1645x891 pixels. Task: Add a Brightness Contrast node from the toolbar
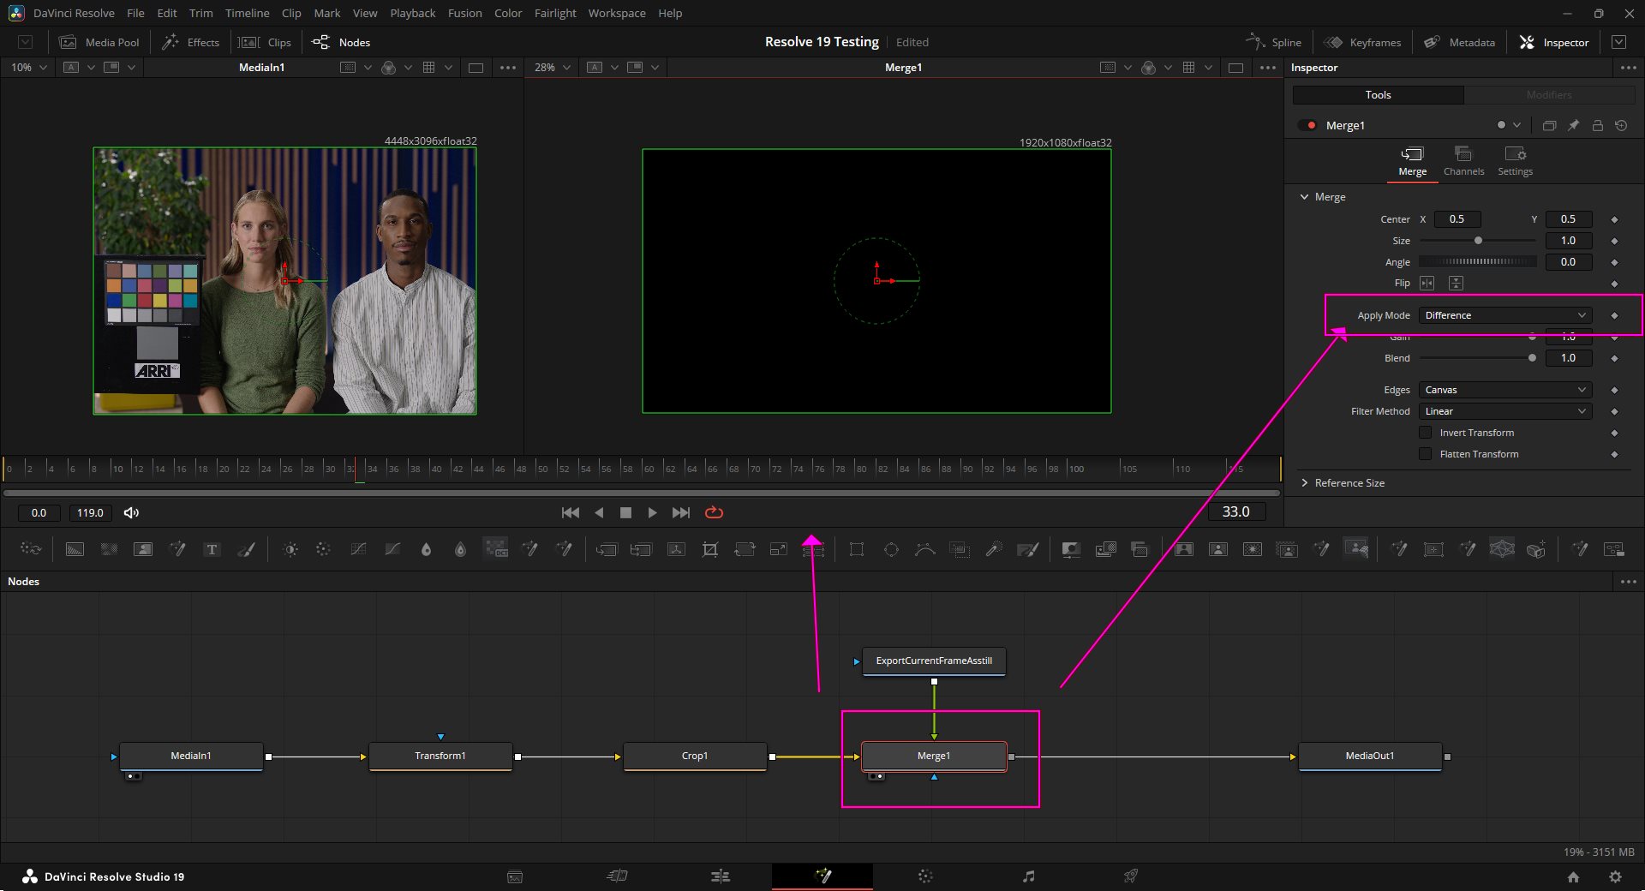click(290, 550)
